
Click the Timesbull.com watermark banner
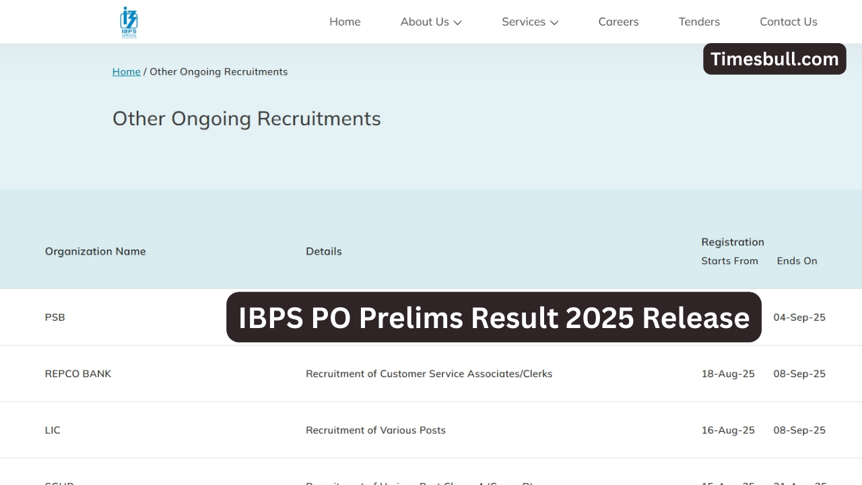(774, 59)
